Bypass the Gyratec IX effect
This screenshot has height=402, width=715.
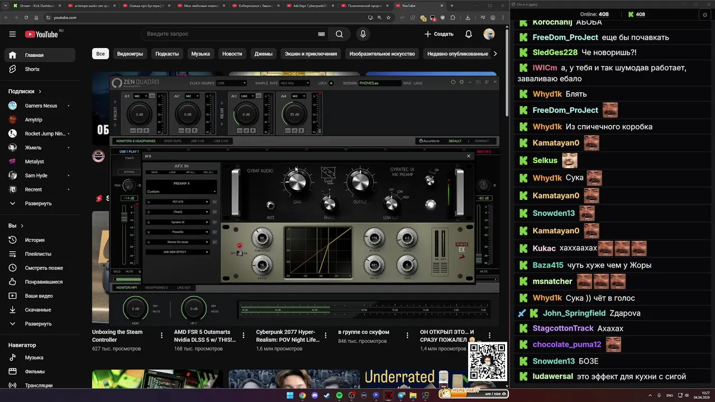[214, 222]
